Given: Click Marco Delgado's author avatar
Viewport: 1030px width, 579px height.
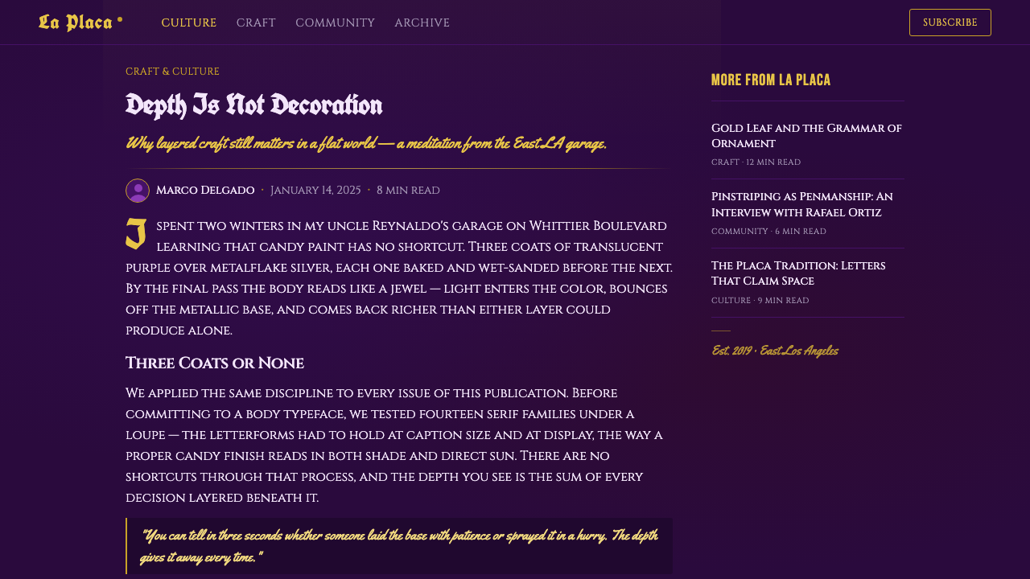Looking at the screenshot, I should pos(138,191).
